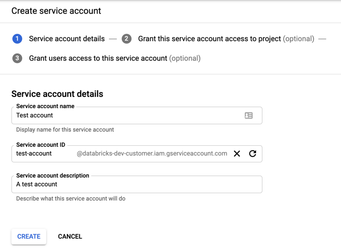This screenshot has width=341, height=250.
Task: Click the @databricks-dev-customer.iam.gserviceaccount.com domain suffix
Action: [x=152, y=154]
